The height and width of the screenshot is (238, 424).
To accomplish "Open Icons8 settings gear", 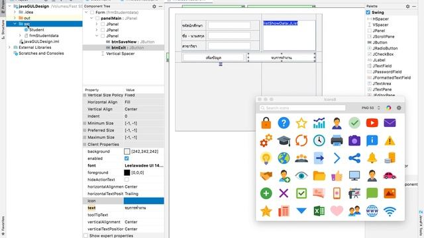I will (399, 108).
